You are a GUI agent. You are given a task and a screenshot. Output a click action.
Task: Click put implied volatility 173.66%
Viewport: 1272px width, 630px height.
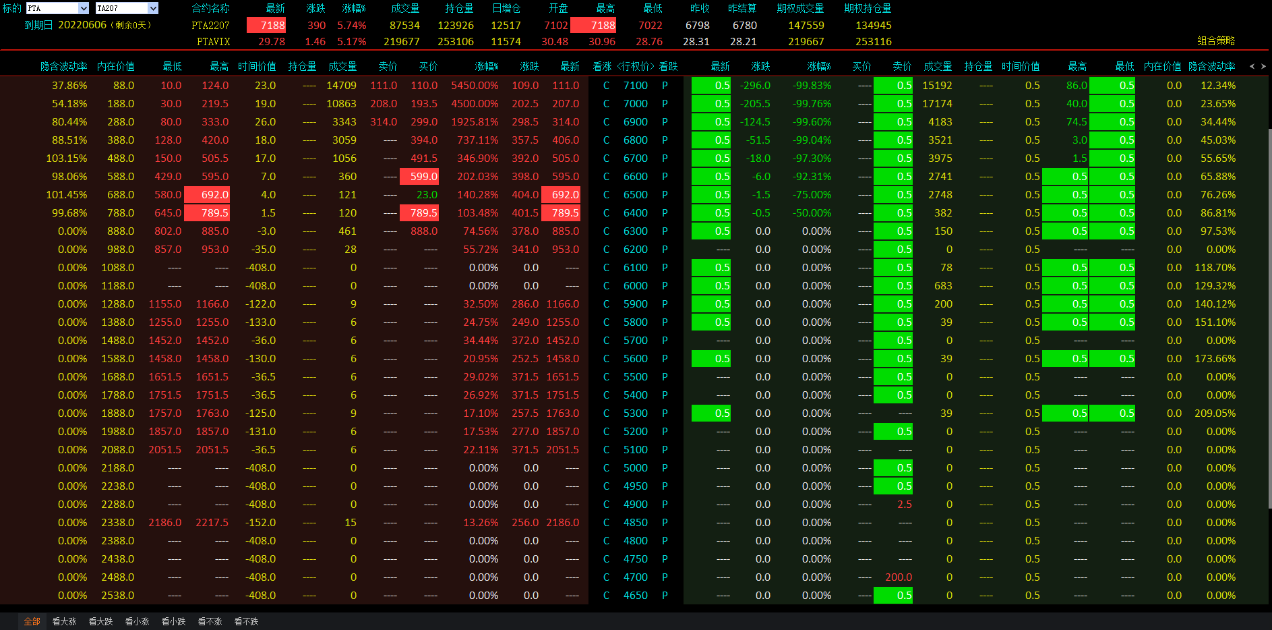click(1215, 359)
